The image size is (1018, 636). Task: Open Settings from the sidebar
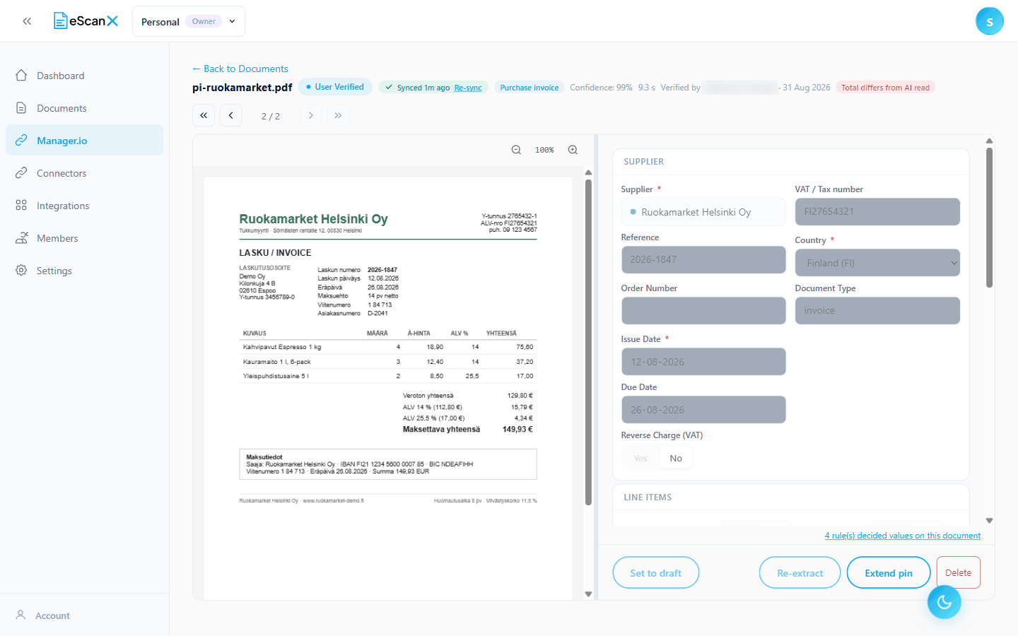(x=85, y=271)
